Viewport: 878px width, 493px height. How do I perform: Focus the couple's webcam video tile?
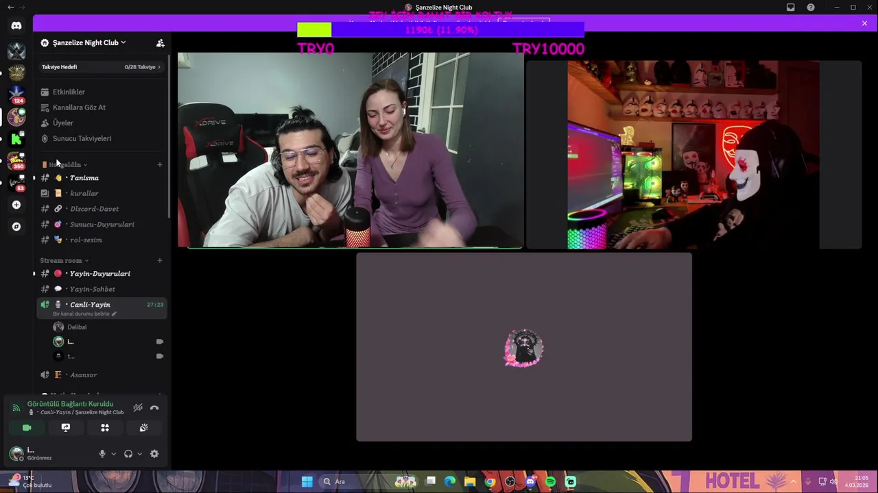click(x=350, y=150)
